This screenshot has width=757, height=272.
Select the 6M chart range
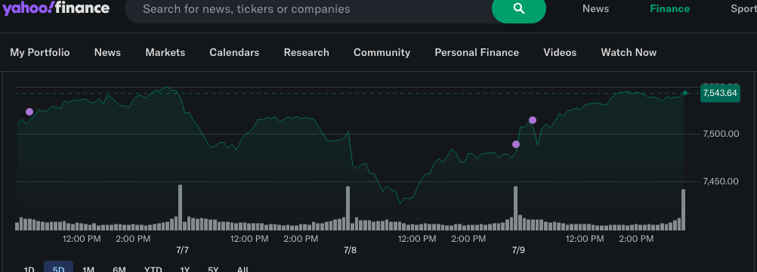119,269
